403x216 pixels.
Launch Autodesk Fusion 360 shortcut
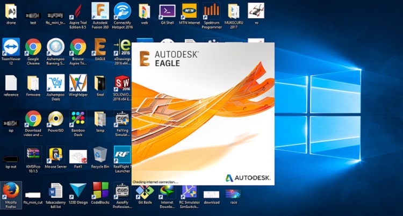(x=100, y=12)
